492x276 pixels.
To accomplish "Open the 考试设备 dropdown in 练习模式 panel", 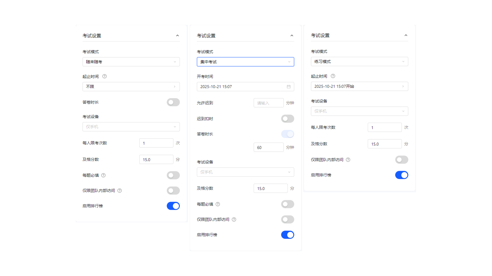I will [359, 111].
